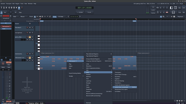This screenshot has width=186, height=104.
Task: Click the Stop transport button
Action: pos(19,8)
